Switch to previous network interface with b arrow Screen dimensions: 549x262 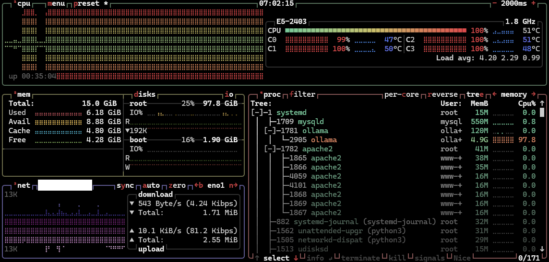pyautogui.click(x=199, y=185)
